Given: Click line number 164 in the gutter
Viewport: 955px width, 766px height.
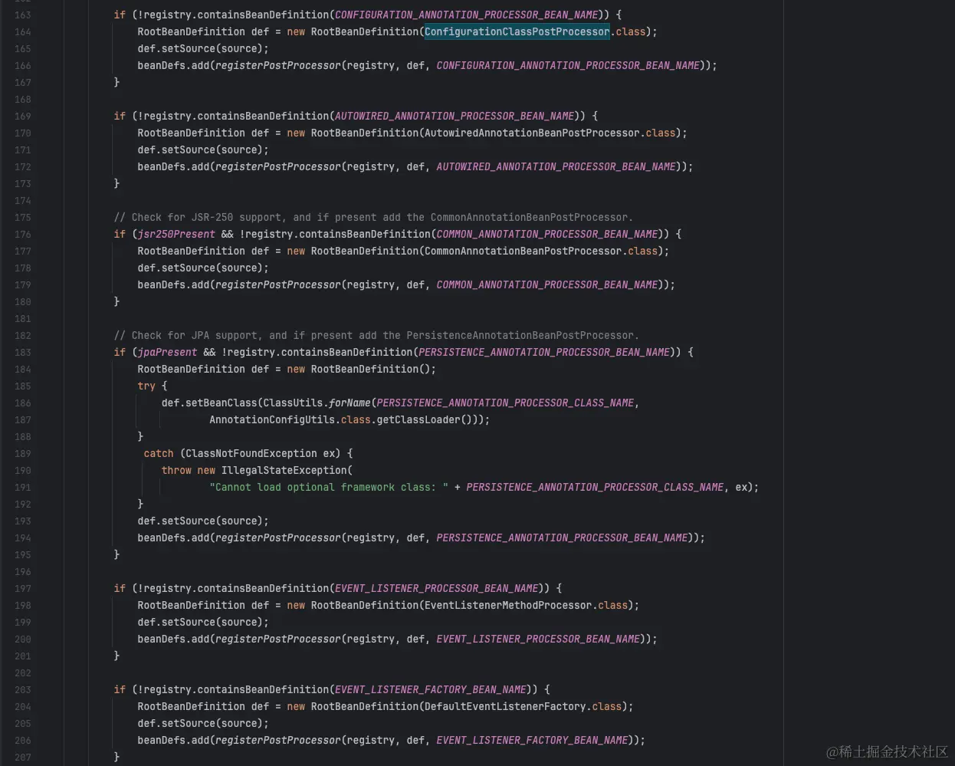Looking at the screenshot, I should [22, 31].
